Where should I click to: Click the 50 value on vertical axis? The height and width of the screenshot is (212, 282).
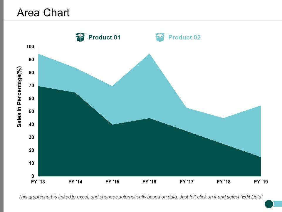click(x=31, y=112)
